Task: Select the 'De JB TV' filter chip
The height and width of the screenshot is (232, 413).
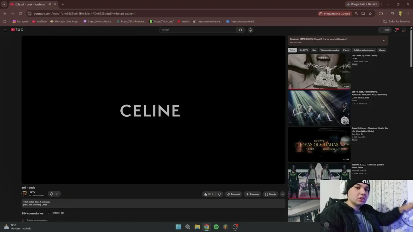Action: 304,50
